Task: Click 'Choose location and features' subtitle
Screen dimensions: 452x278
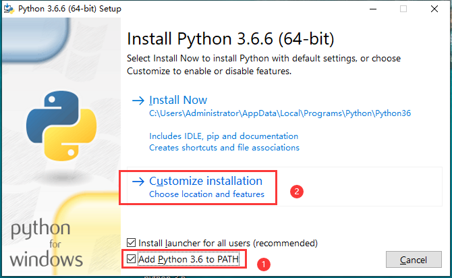Action: click(206, 194)
